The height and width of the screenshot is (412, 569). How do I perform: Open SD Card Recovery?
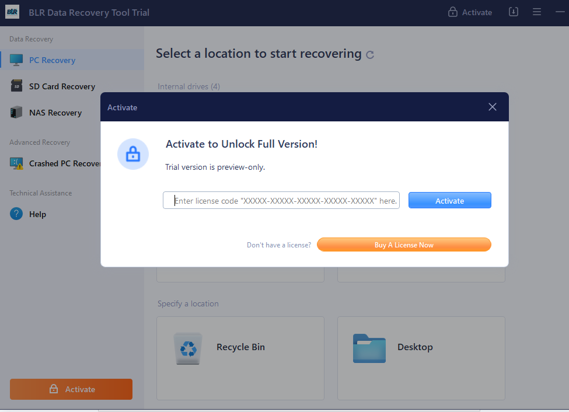click(x=62, y=86)
